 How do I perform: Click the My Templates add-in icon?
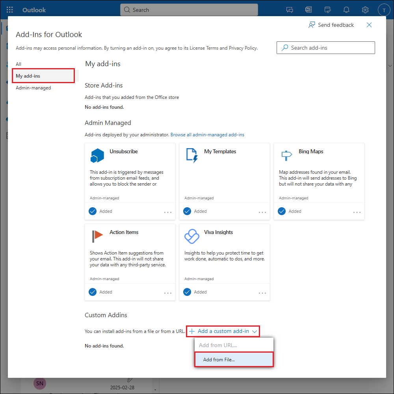tap(192, 156)
